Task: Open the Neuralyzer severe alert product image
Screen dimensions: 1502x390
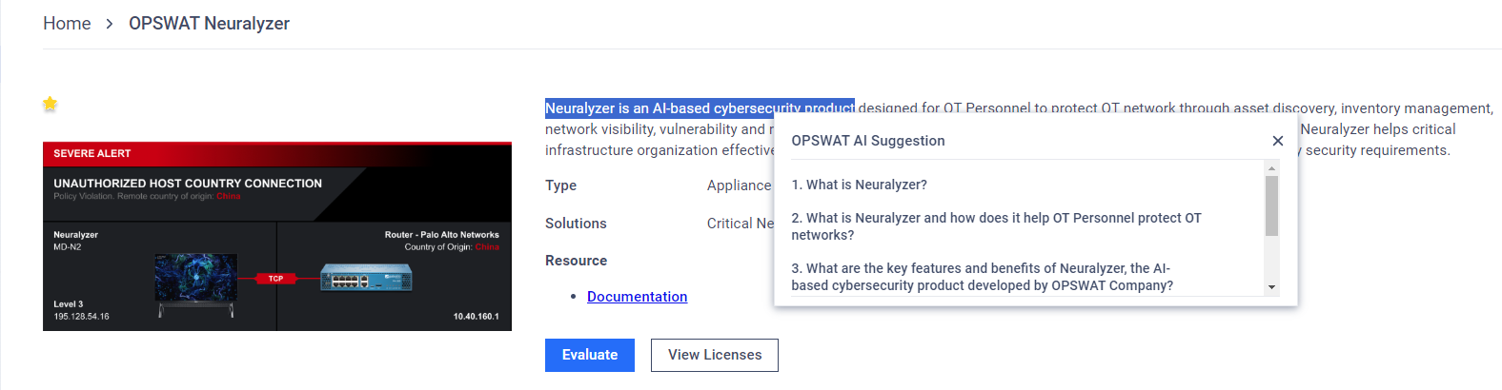Action: pyautogui.click(x=277, y=237)
